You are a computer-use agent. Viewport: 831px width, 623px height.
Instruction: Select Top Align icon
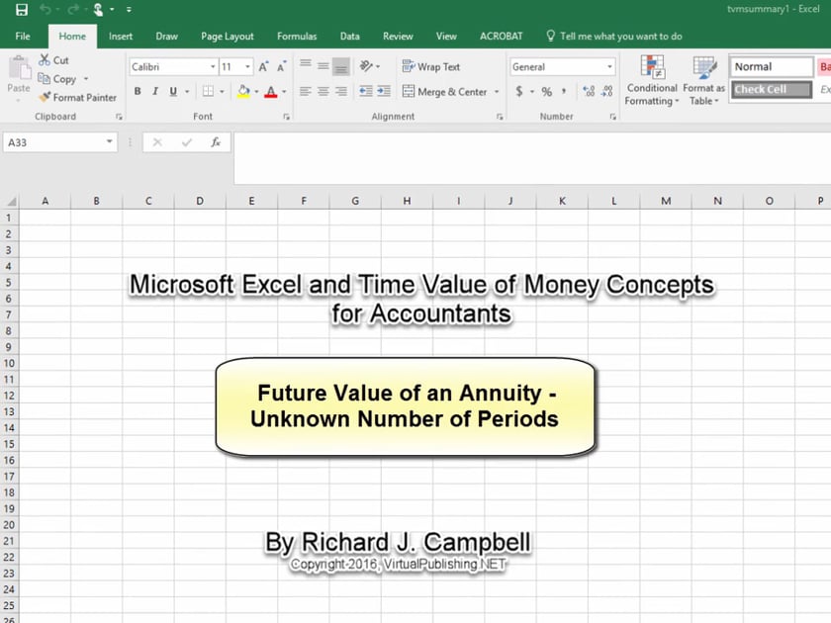tap(306, 64)
